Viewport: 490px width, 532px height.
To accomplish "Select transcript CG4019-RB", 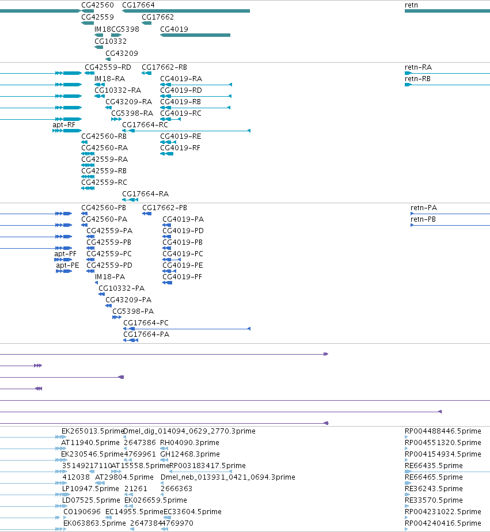I will (181, 102).
